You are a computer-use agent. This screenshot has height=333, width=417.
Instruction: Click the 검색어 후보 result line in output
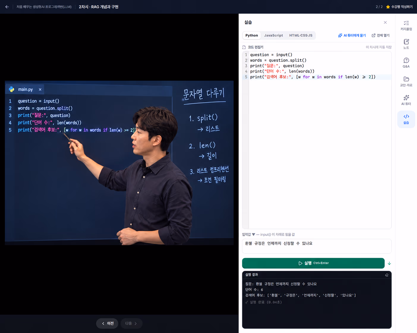(300, 295)
